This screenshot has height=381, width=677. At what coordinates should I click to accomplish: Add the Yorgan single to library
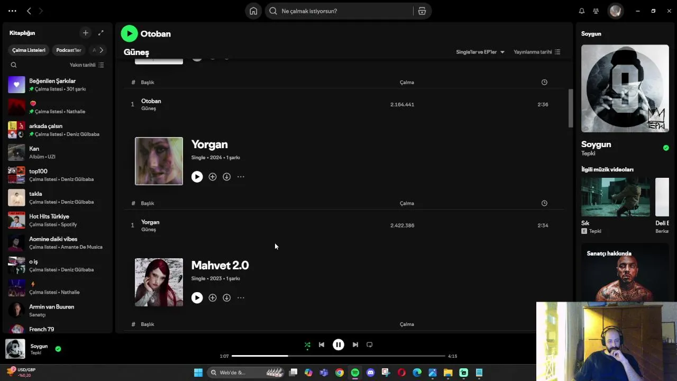[x=213, y=177]
